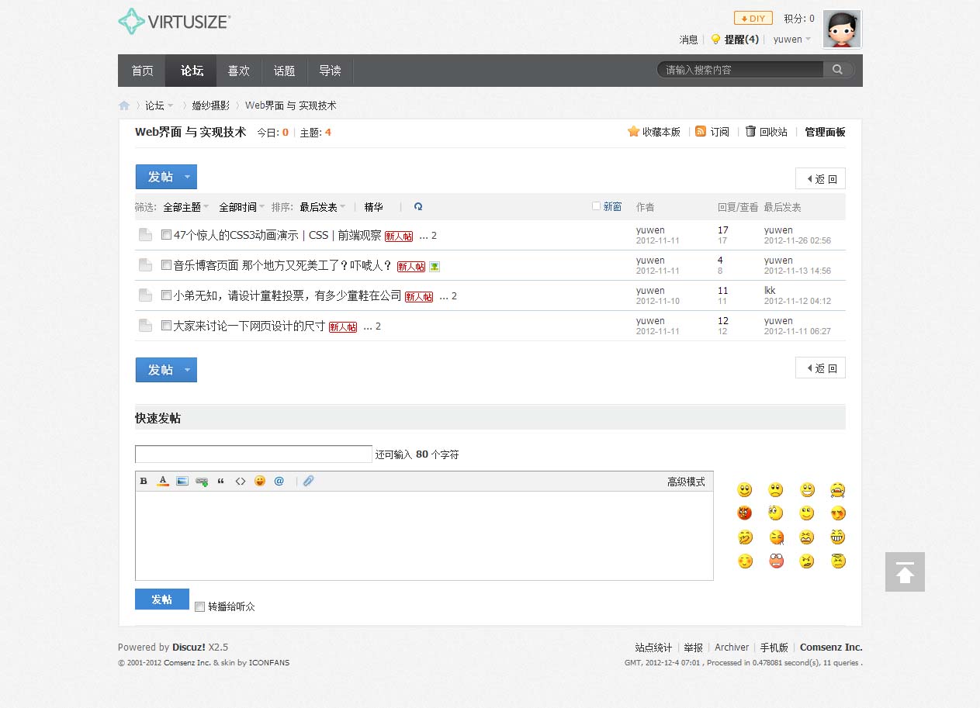Open the 喜欢 navigation tab
The image size is (980, 708).
pyautogui.click(x=239, y=71)
